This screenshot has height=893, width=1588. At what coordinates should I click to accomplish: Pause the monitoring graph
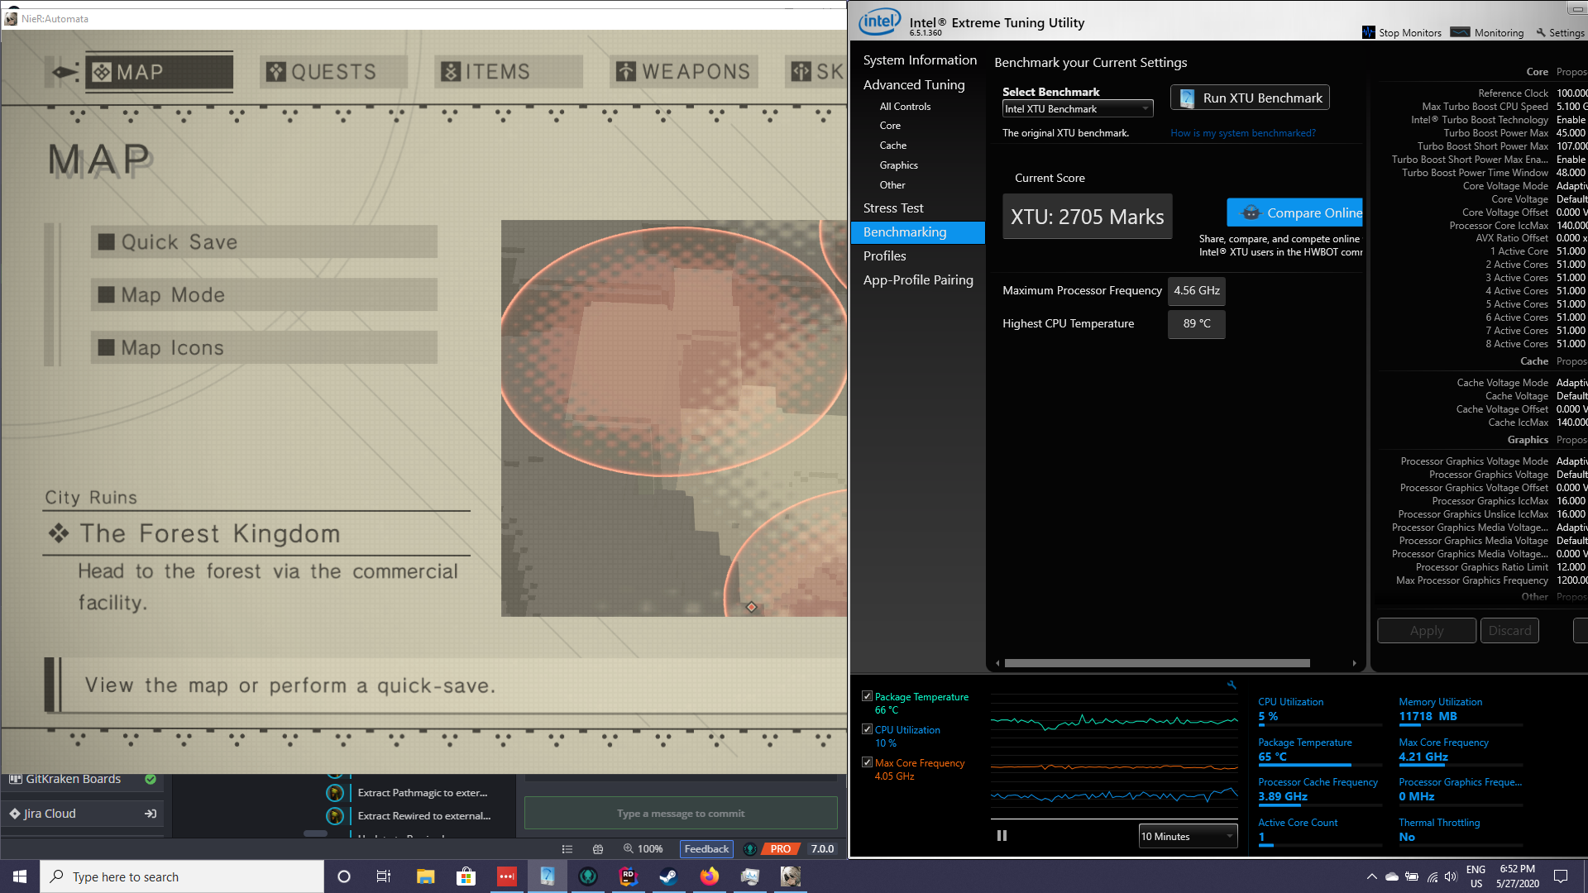1002,836
